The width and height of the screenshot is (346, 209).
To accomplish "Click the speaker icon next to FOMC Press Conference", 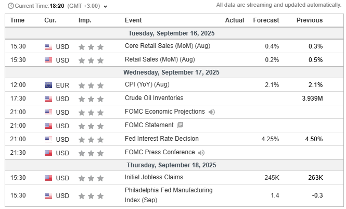I will 201,153.
